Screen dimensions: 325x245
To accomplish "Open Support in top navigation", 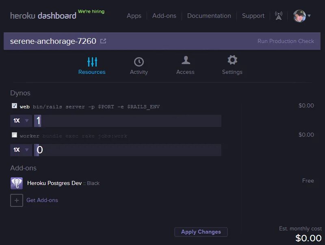I will coord(253,16).
